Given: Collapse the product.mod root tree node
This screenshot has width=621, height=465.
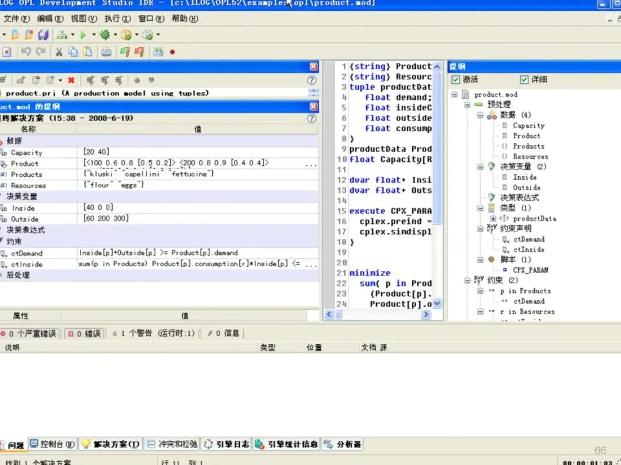Looking at the screenshot, I should [x=455, y=95].
